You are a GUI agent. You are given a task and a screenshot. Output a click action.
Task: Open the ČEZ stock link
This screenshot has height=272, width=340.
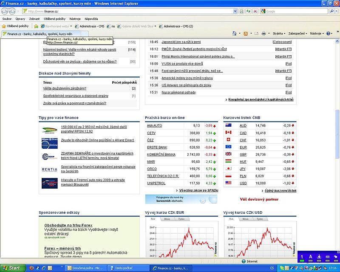[150, 140]
